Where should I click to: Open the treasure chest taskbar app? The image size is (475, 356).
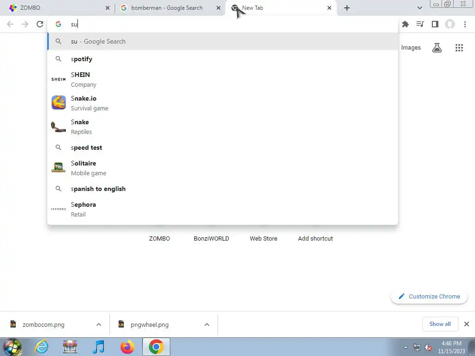point(70,347)
